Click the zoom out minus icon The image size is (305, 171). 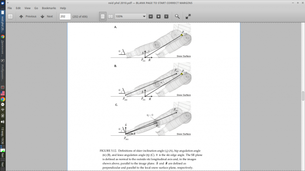click(151, 17)
